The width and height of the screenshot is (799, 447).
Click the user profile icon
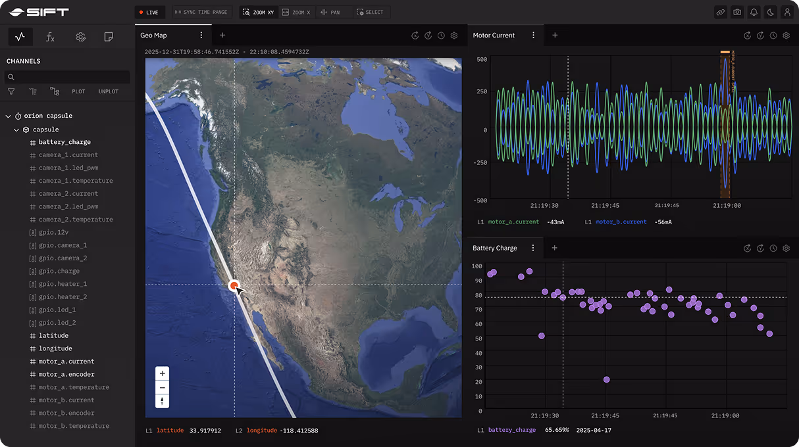[786, 12]
